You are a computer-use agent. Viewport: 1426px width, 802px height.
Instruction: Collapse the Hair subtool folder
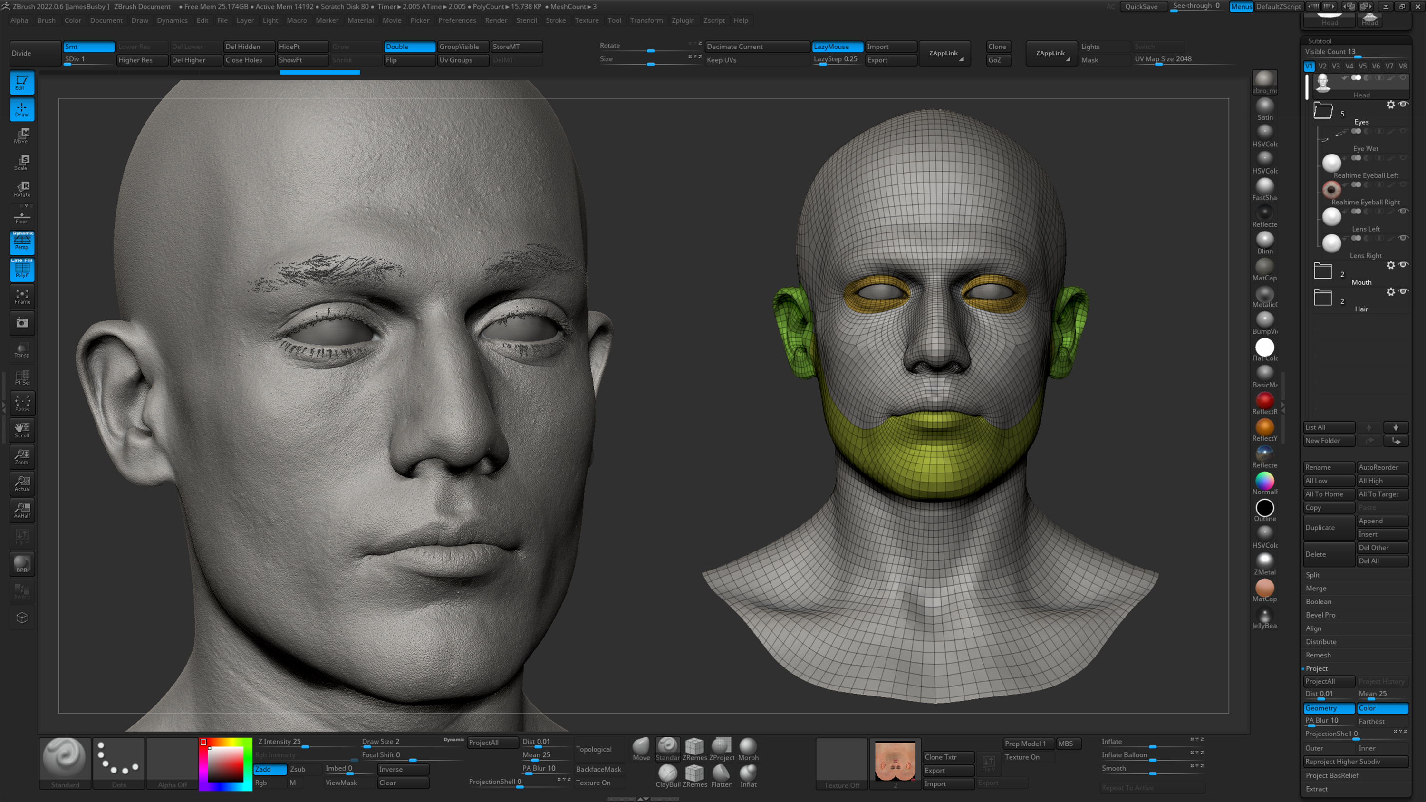coord(1322,298)
